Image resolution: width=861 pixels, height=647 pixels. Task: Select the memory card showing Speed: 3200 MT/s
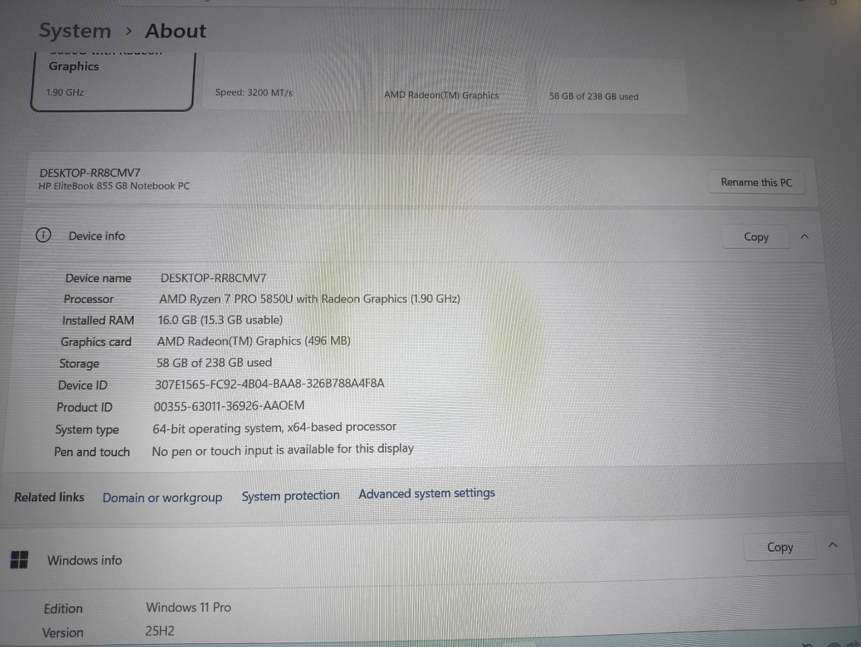(x=280, y=82)
